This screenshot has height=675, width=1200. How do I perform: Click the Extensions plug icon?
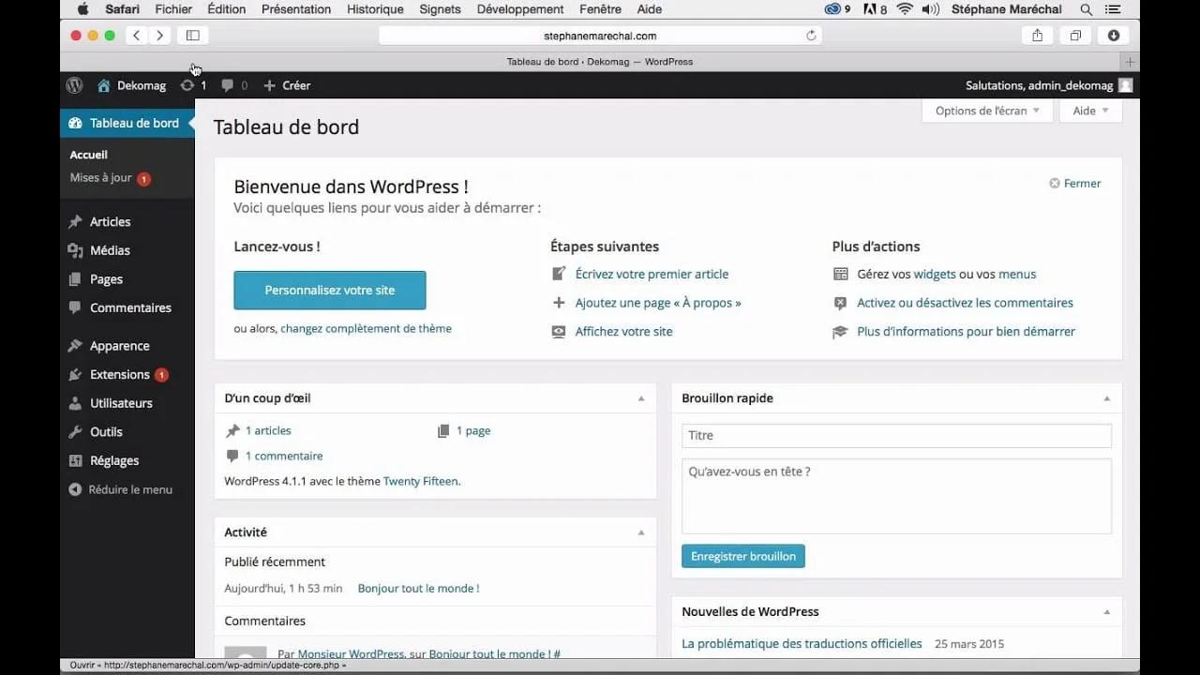[75, 375]
